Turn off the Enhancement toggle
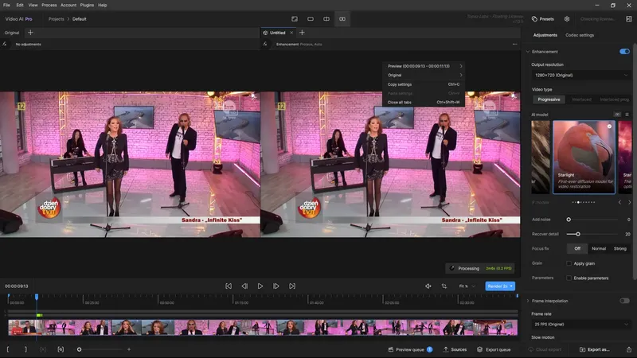 (x=624, y=52)
